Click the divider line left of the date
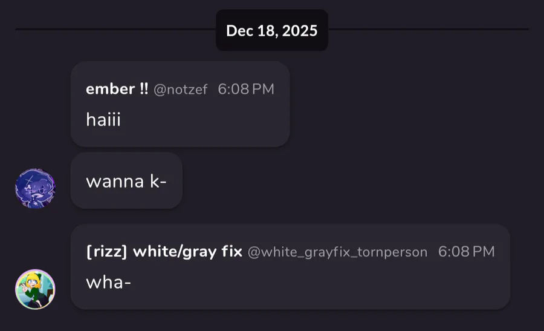 point(115,29)
